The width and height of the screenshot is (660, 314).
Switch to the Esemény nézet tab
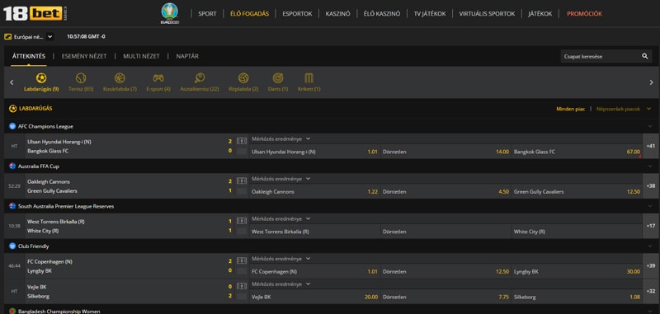point(84,56)
